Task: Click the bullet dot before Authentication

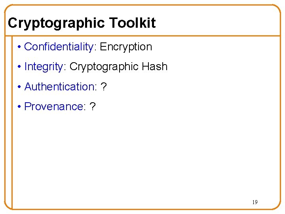Action: point(19,87)
